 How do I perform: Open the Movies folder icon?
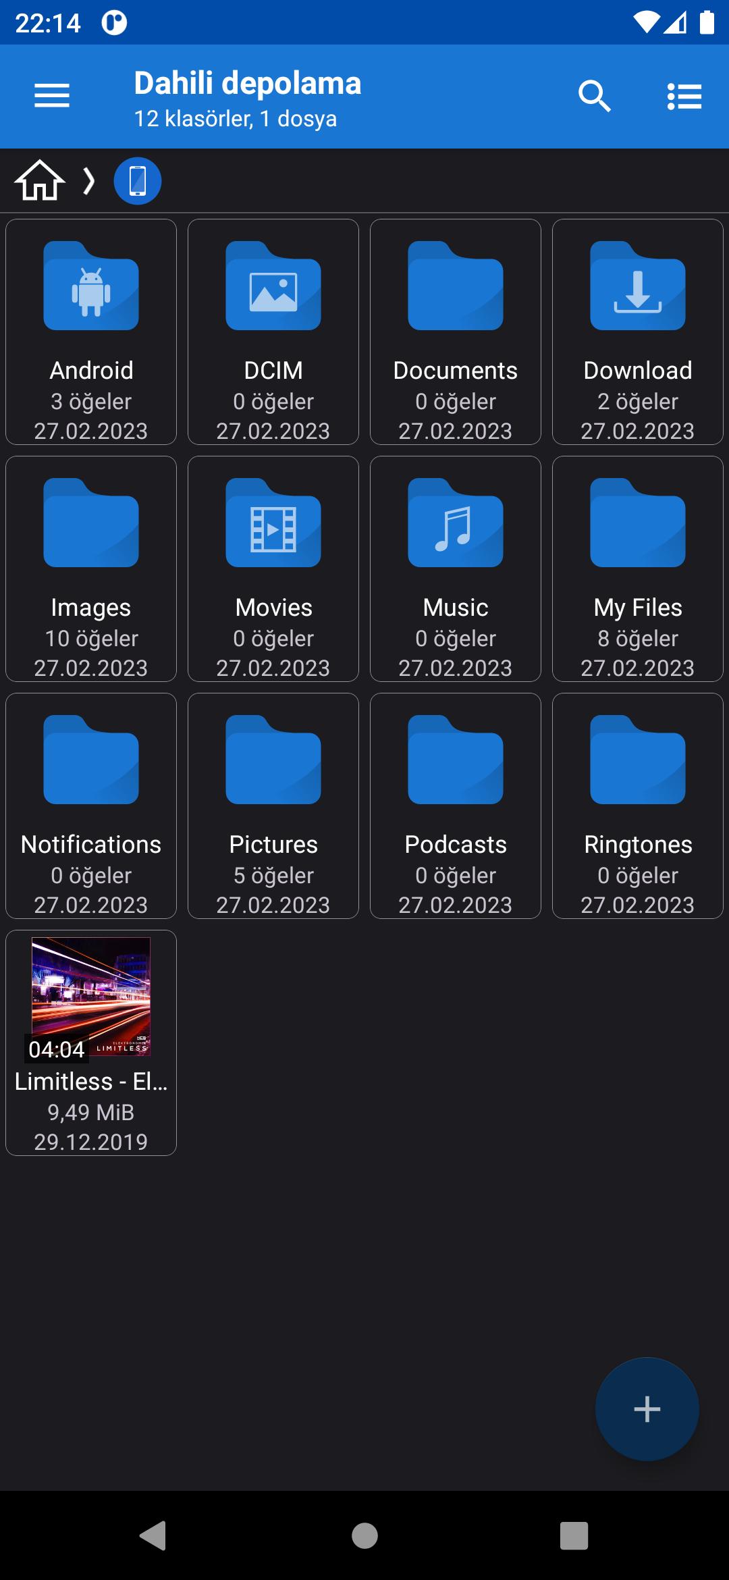pos(273,523)
